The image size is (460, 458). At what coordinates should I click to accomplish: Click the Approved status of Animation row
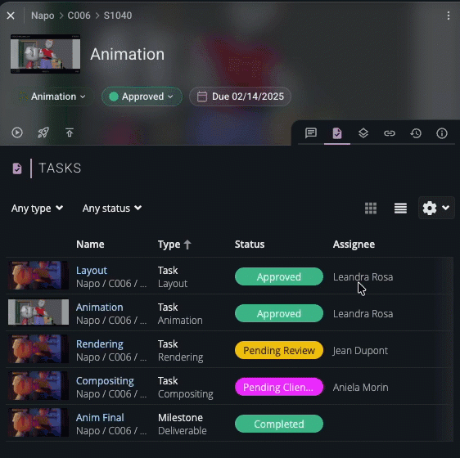[278, 313]
